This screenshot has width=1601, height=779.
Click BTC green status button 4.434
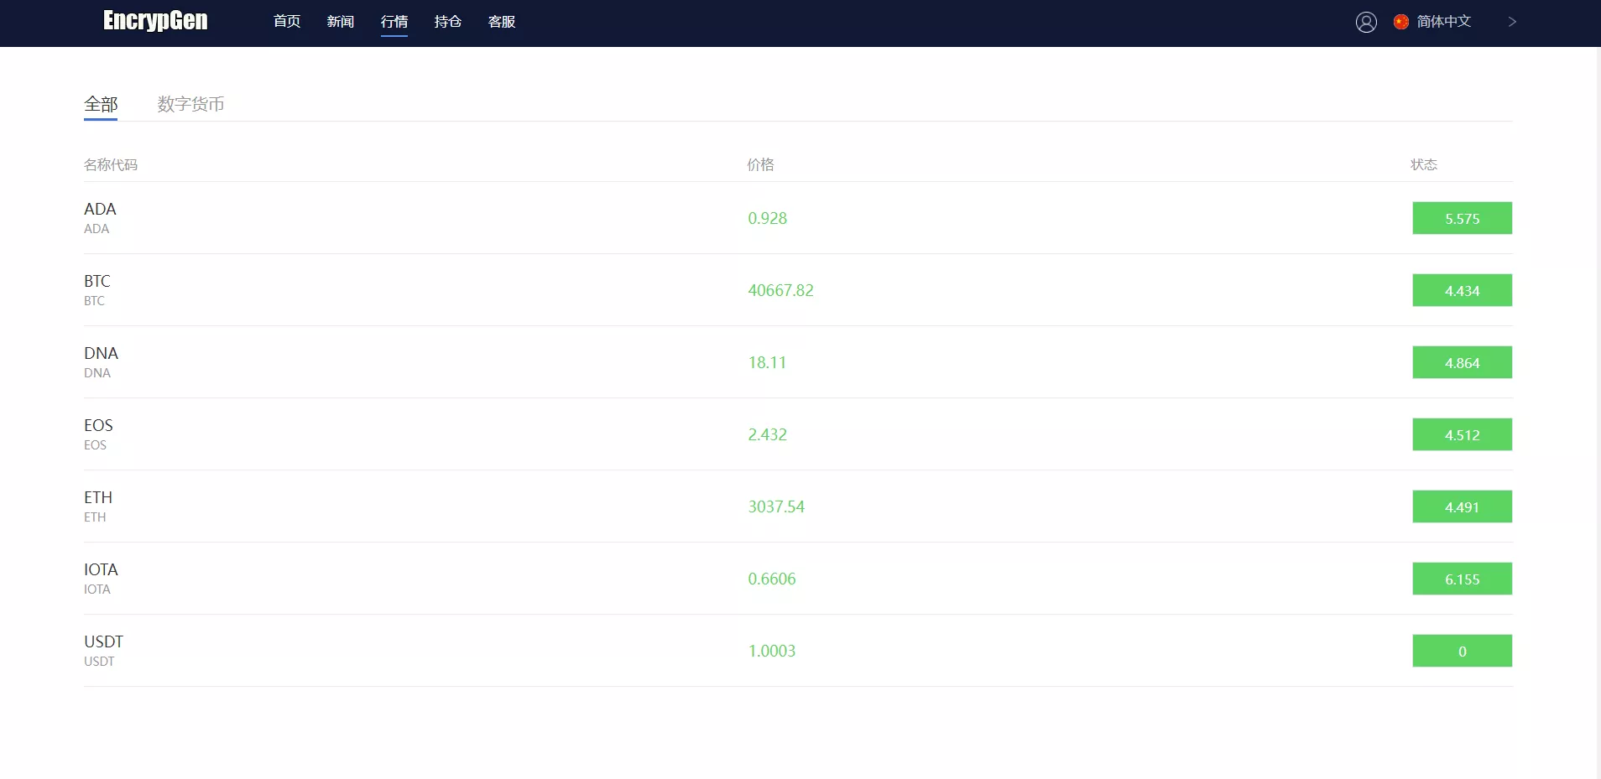pos(1462,290)
